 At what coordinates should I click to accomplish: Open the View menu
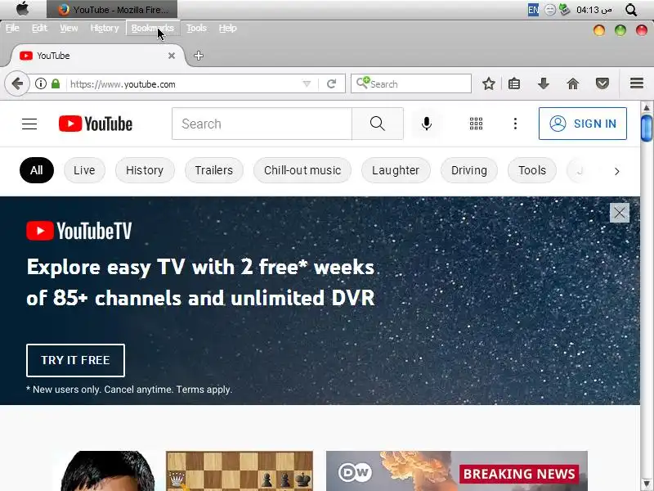[x=69, y=28]
